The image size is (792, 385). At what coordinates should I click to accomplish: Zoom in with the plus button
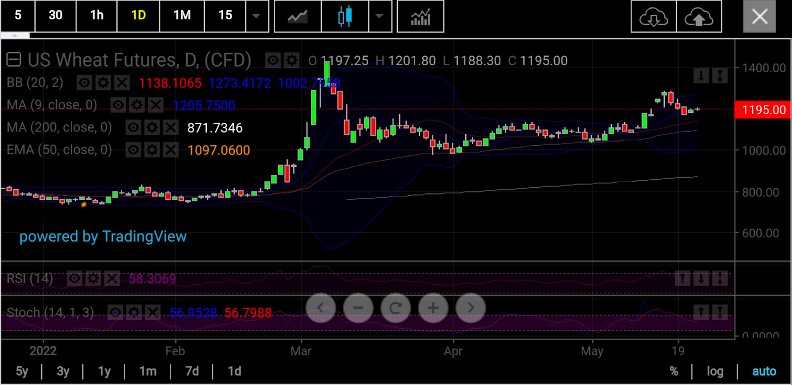tap(433, 308)
